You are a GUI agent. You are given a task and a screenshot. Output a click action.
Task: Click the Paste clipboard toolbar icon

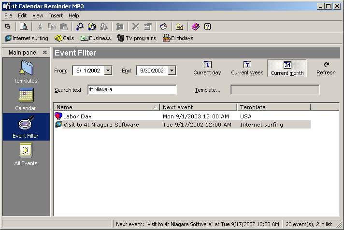coord(64,27)
